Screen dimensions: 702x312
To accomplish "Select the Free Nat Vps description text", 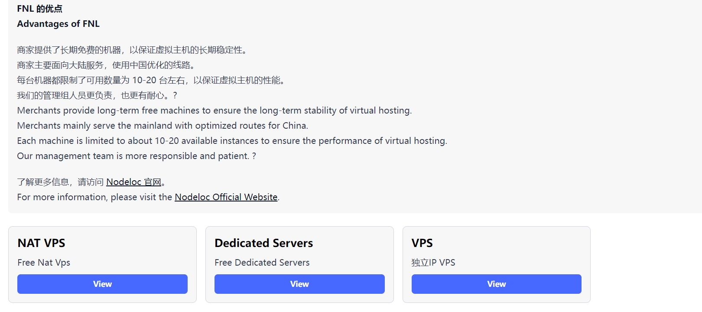I will click(44, 263).
